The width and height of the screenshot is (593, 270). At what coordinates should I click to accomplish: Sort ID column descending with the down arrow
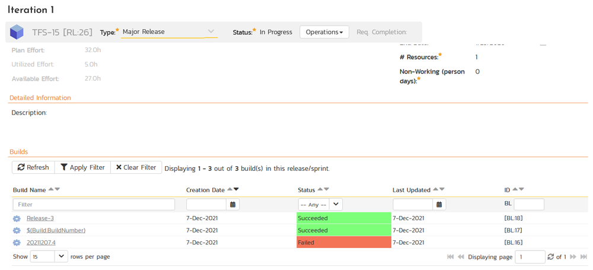pyautogui.click(x=521, y=189)
